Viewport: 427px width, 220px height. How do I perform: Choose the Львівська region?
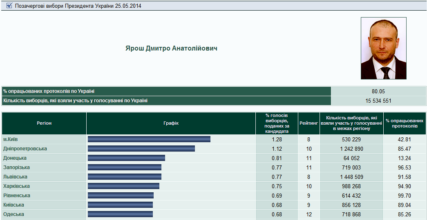click(15, 177)
